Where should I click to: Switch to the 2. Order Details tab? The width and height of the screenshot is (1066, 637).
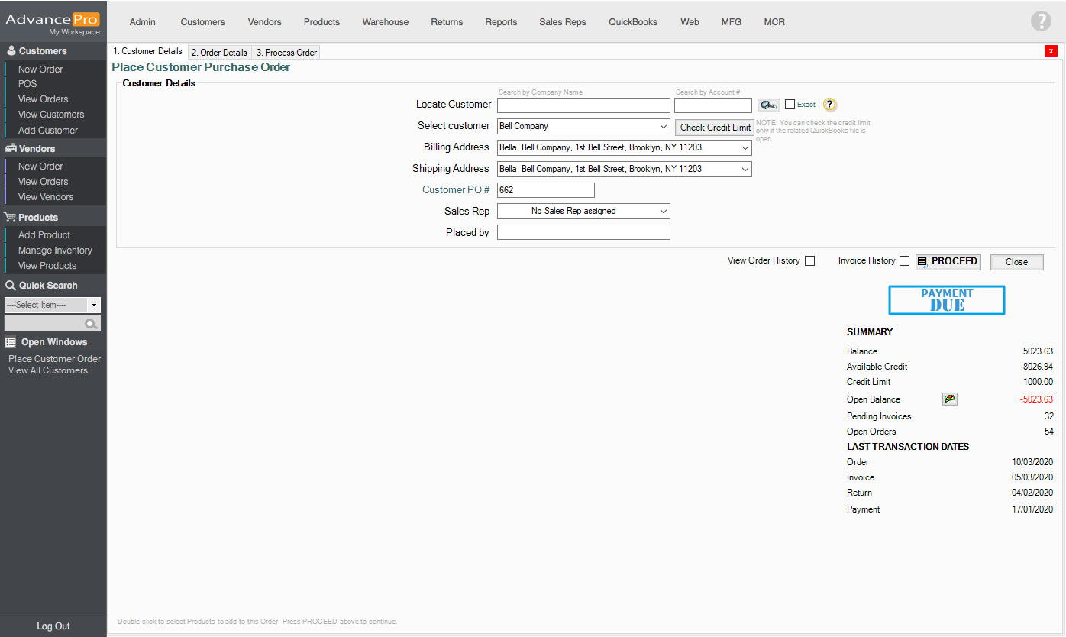[219, 53]
